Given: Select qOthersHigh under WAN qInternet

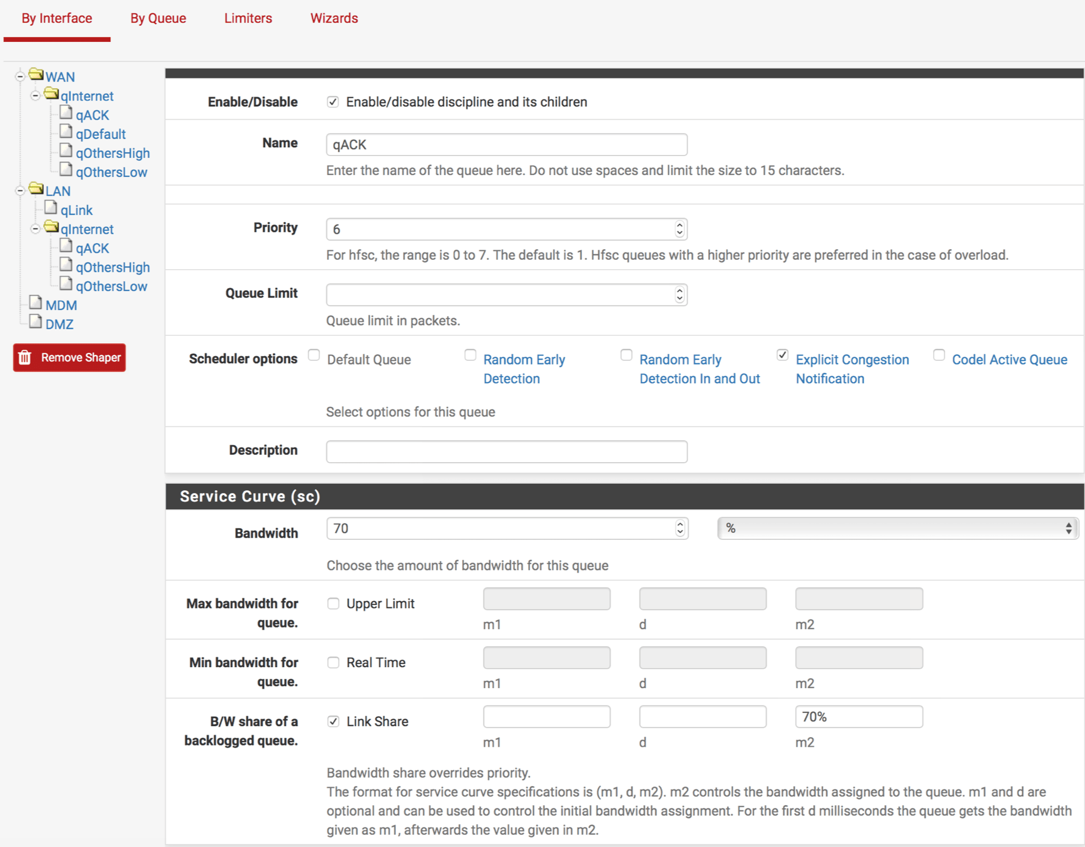Looking at the screenshot, I should coord(113,153).
